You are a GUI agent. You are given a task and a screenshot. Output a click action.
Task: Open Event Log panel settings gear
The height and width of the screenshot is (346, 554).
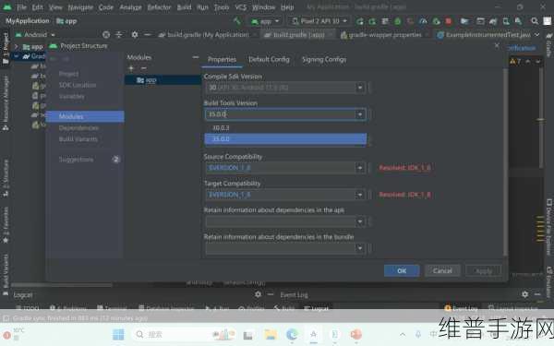tap(525, 294)
